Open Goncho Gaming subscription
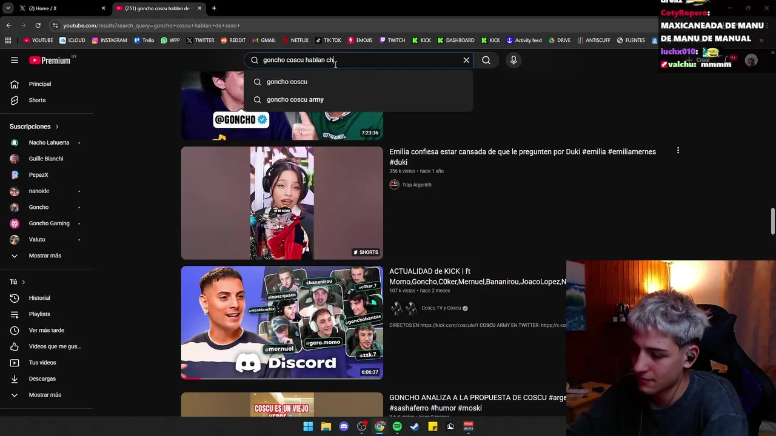The image size is (776, 436). 49,223
